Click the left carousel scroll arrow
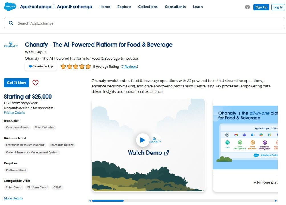Viewport: 286px width, 205px height. (x=90, y=201)
